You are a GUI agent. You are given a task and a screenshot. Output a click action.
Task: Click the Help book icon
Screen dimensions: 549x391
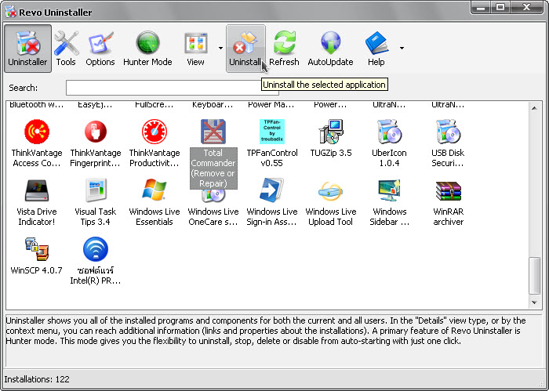[x=376, y=44]
